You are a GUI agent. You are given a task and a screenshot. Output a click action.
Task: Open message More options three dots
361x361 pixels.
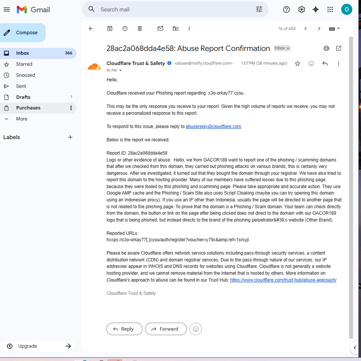point(339,63)
